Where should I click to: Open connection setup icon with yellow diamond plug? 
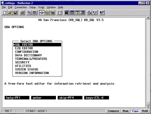pyautogui.click(x=47, y=13)
